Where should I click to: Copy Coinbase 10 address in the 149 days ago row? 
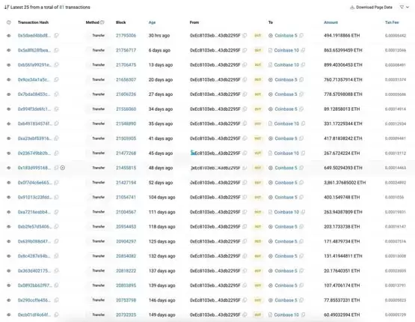point(303,315)
